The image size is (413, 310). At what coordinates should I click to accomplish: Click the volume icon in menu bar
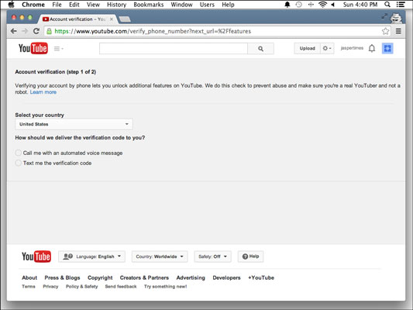pos(332,5)
